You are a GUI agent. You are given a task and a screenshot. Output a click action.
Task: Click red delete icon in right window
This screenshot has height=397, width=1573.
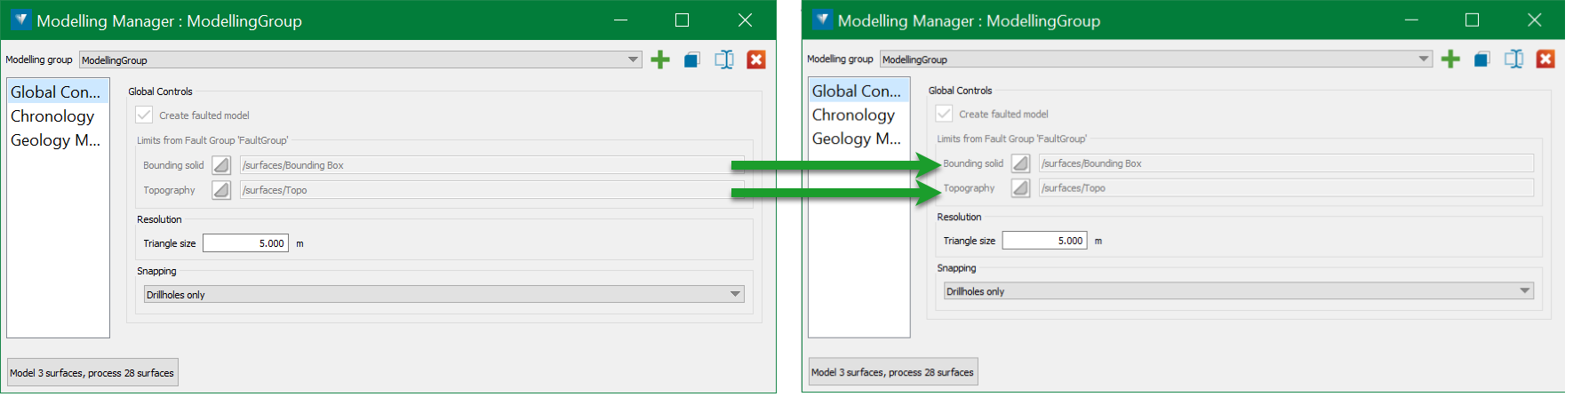click(x=1545, y=60)
